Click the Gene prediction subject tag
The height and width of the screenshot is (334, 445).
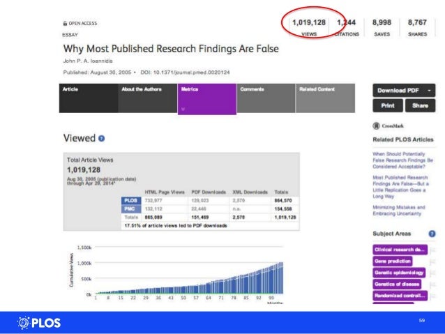[393, 261]
